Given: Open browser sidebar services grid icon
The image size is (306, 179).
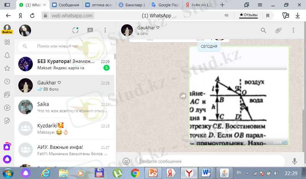Looking at the screenshot, I should (x=7, y=42).
